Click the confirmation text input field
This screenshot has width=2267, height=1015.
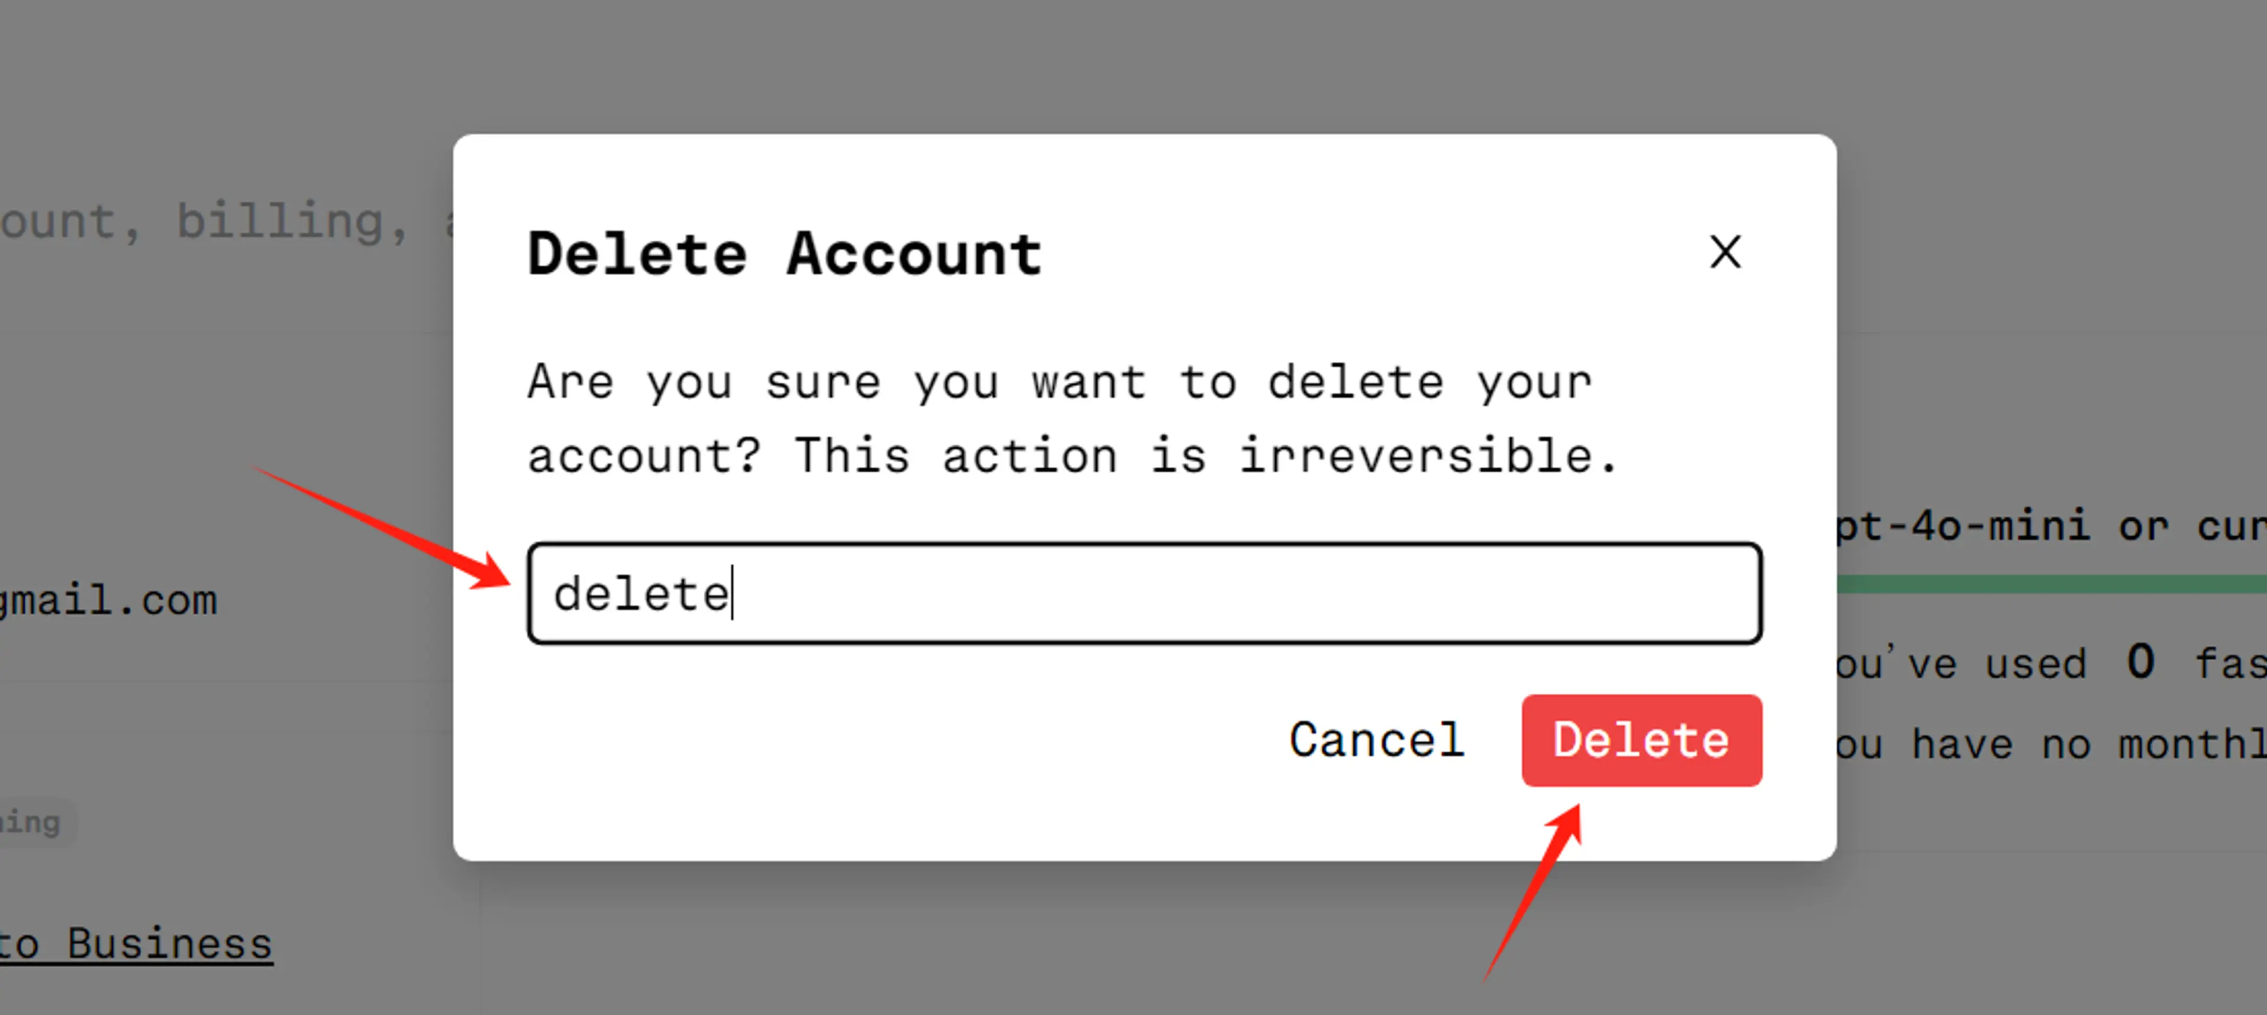click(1144, 594)
